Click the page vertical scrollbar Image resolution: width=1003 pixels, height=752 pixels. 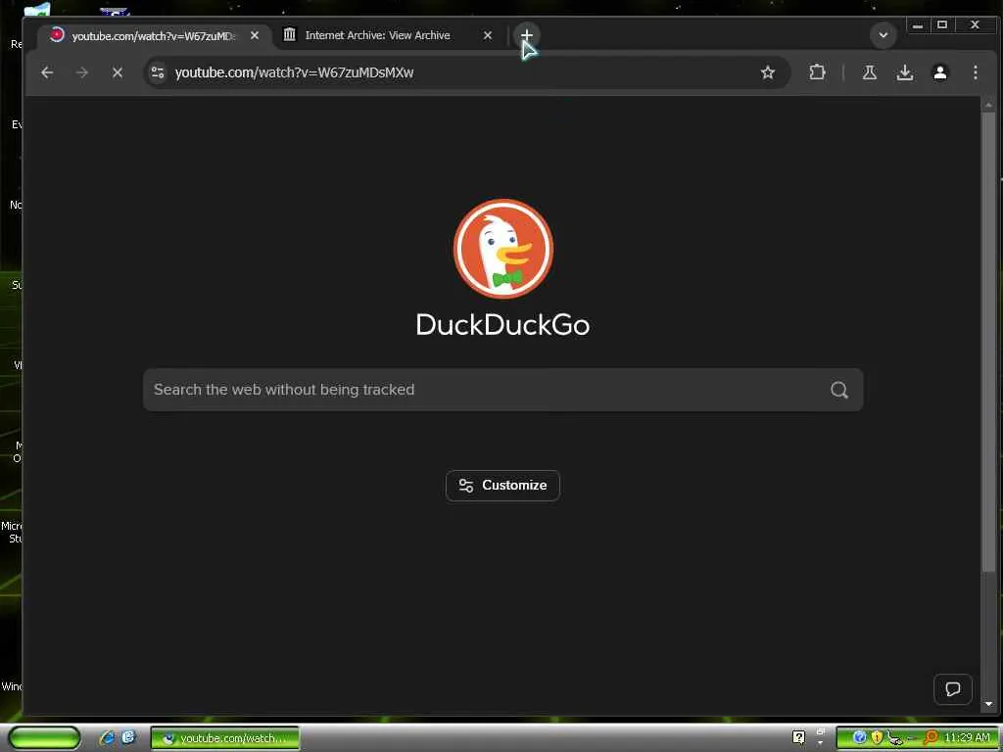989,342
